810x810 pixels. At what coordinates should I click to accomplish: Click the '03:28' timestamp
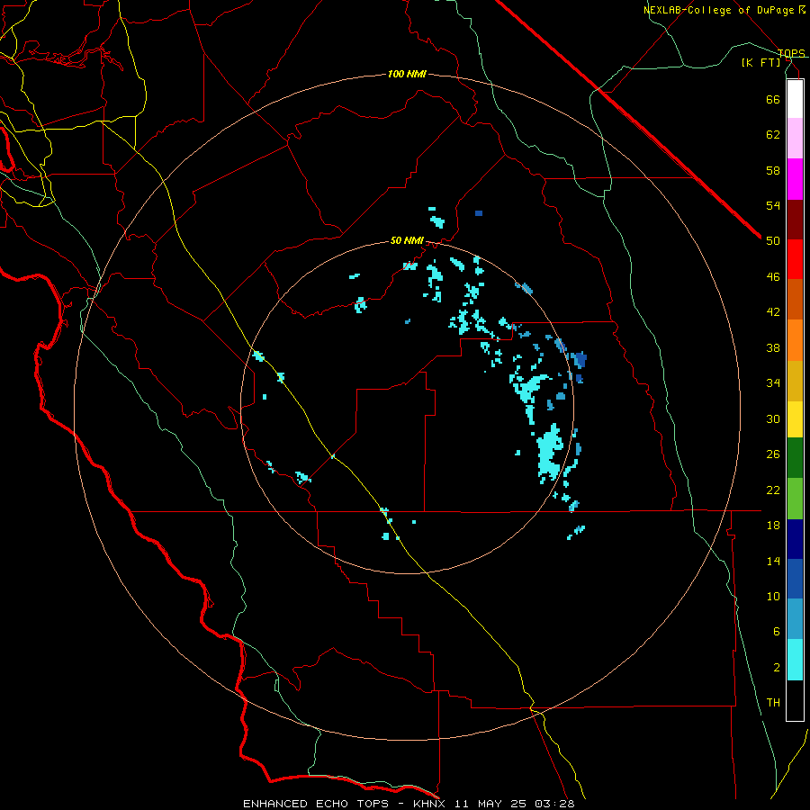[x=554, y=804]
